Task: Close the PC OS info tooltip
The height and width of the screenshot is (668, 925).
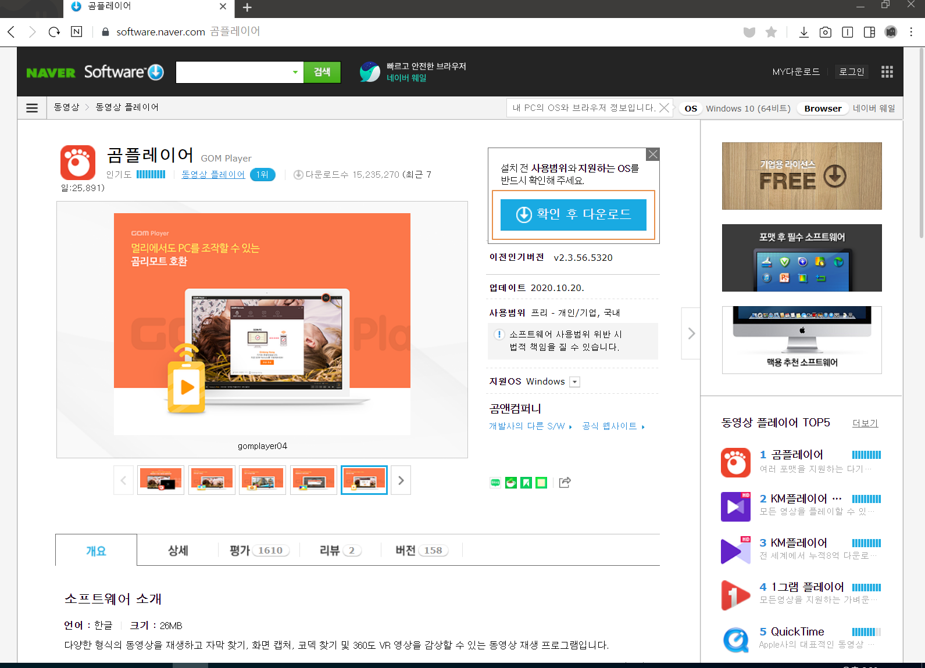Action: (x=664, y=107)
